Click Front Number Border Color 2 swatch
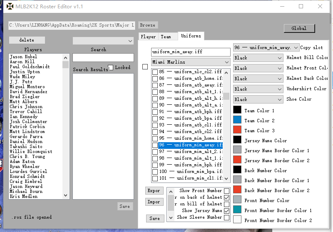This screenshot has height=232, width=333. (x=237, y=220)
